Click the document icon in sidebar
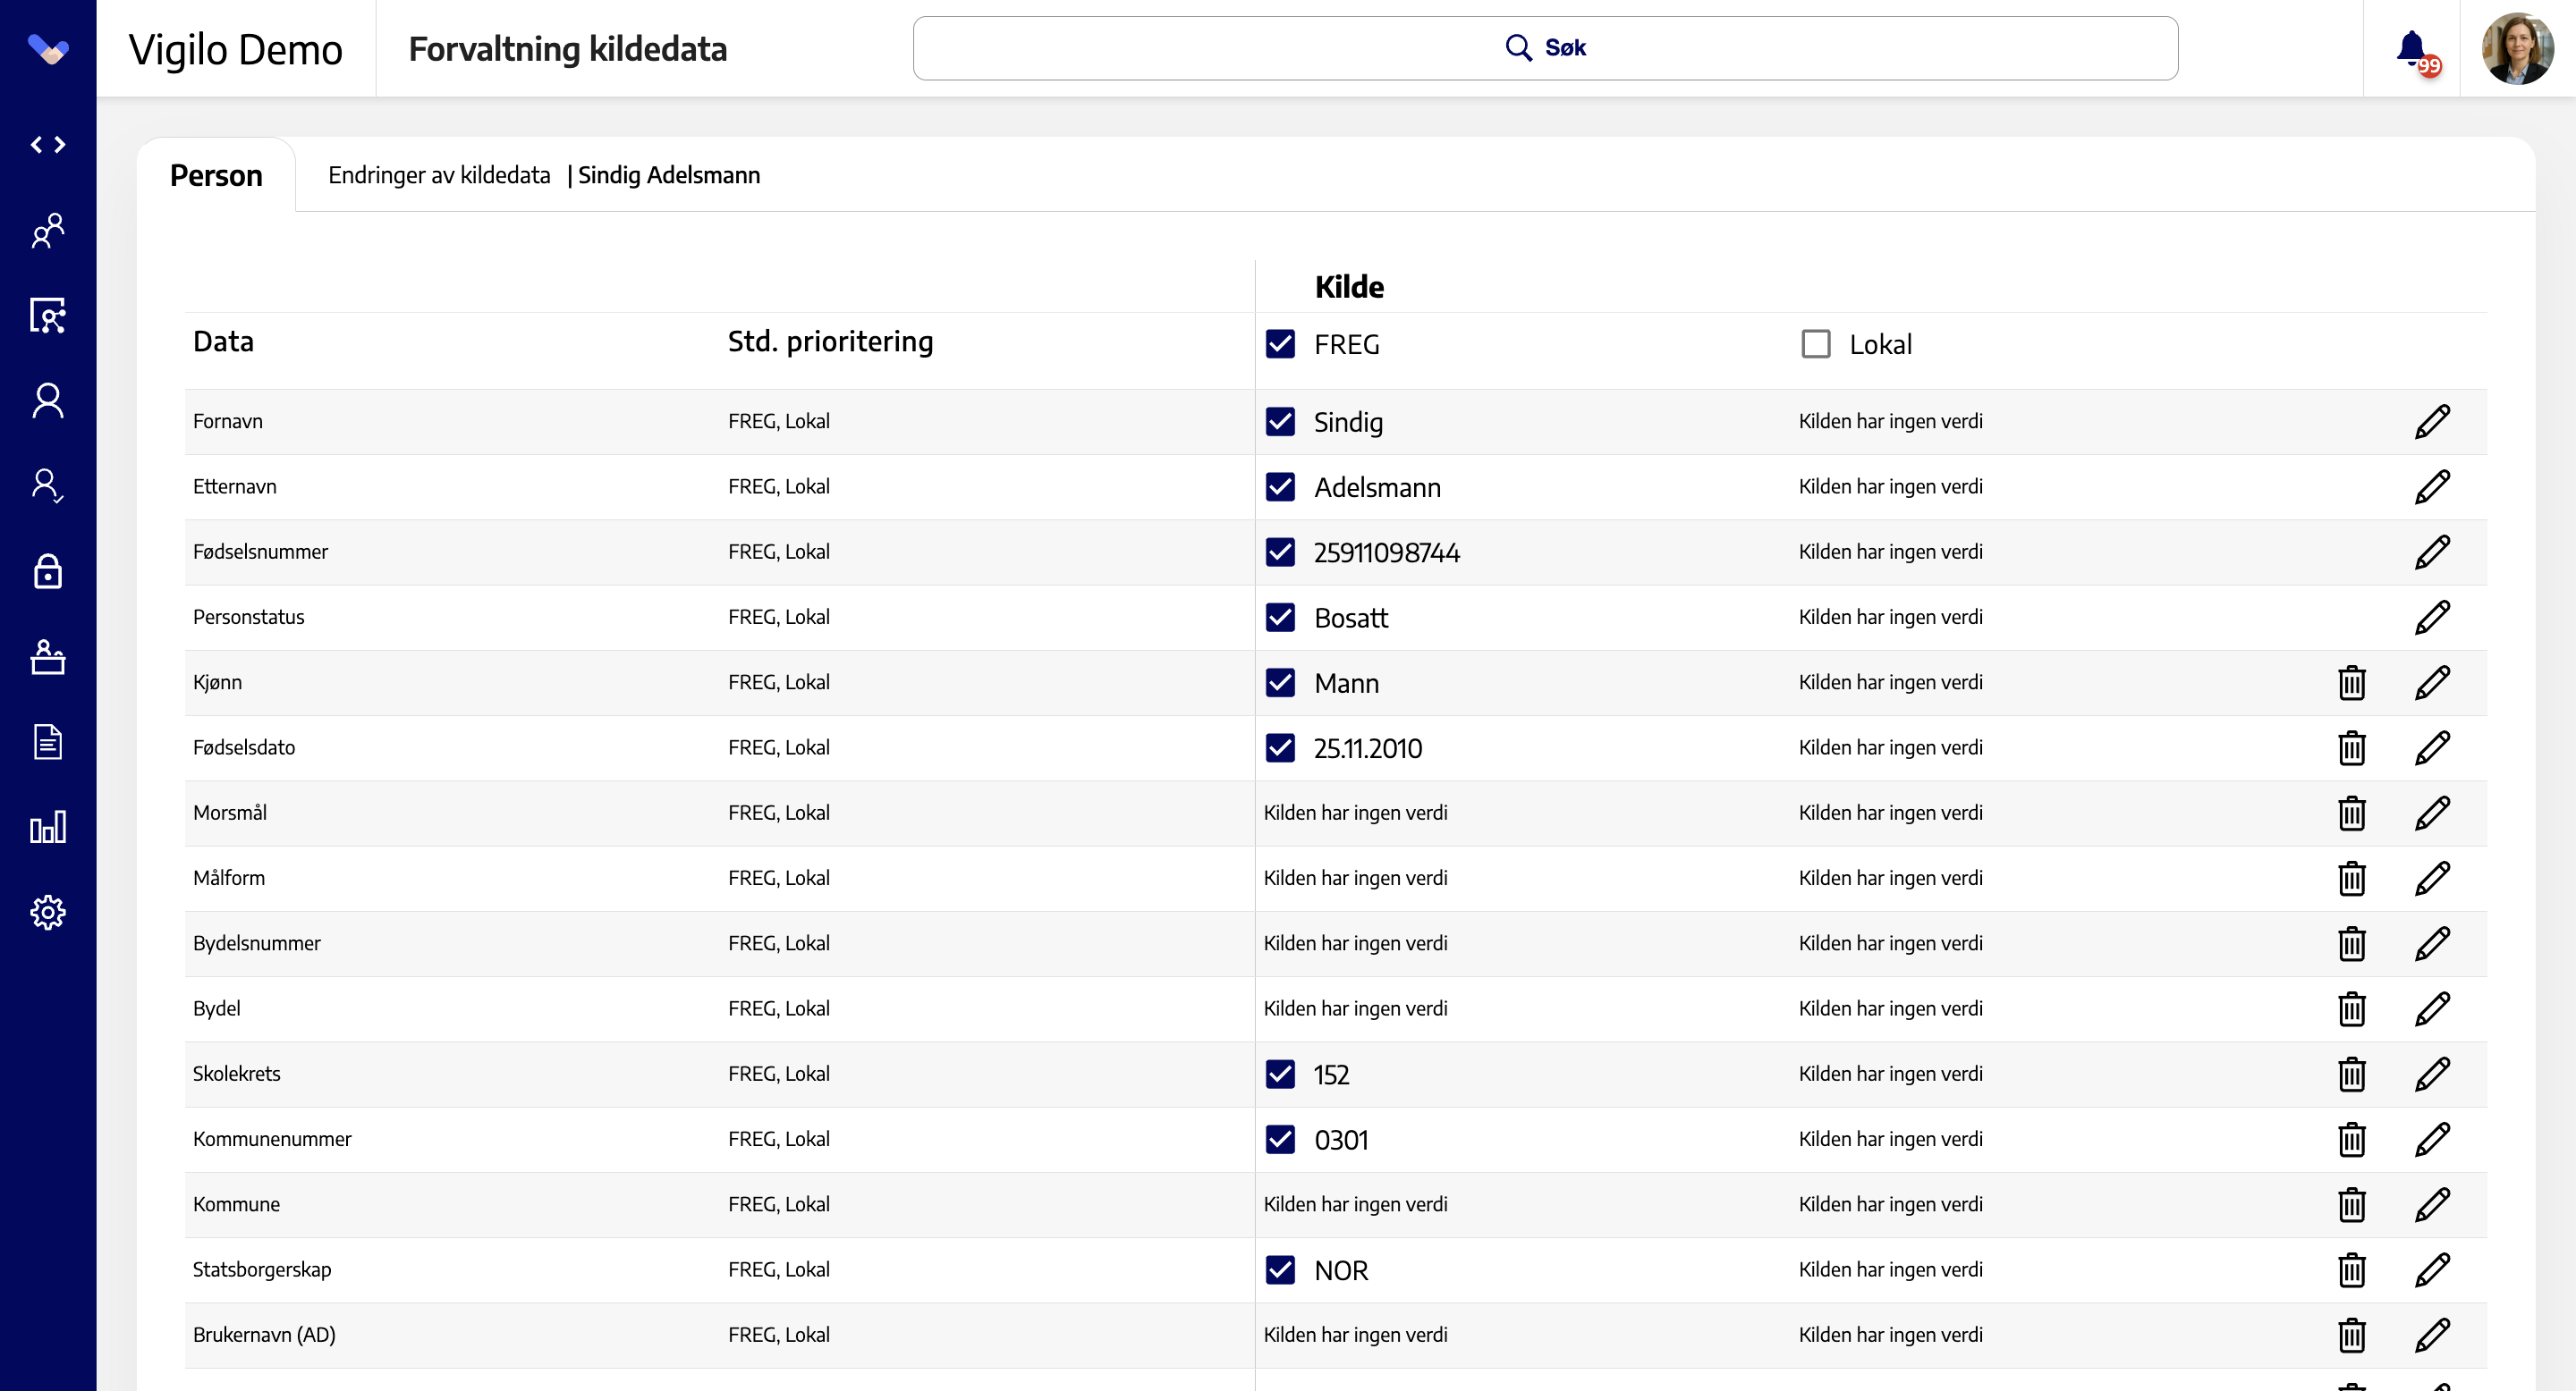This screenshot has width=2576, height=1391. coord(48,741)
